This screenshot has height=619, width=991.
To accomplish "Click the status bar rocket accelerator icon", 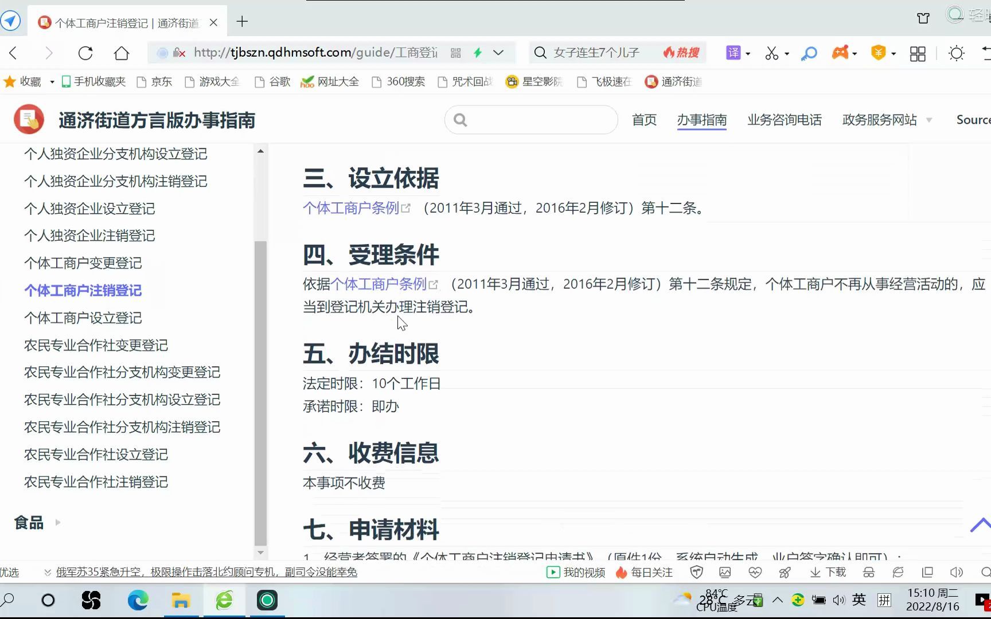I will click(x=785, y=572).
